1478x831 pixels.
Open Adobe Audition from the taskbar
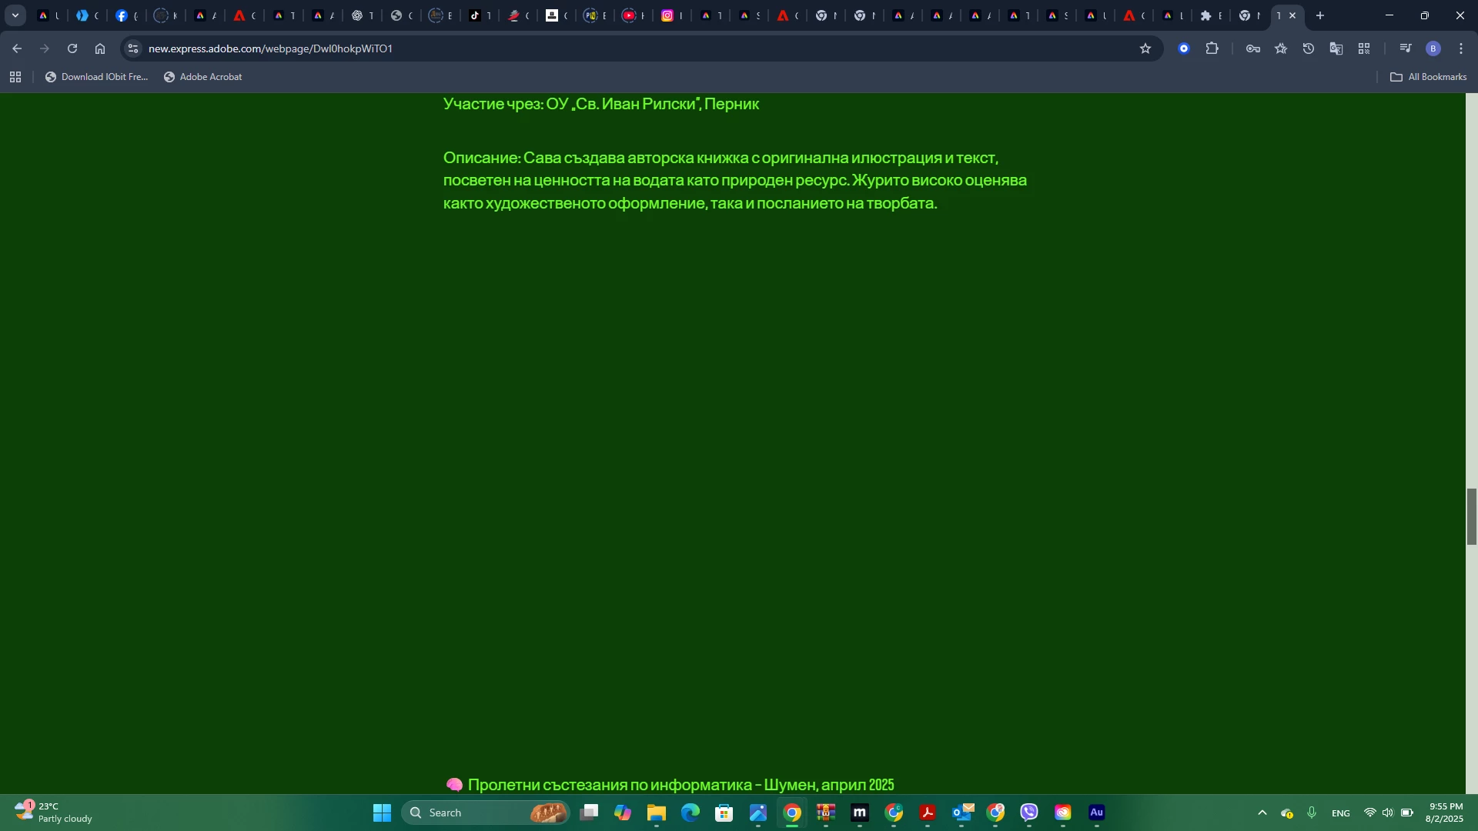pos(1097,813)
